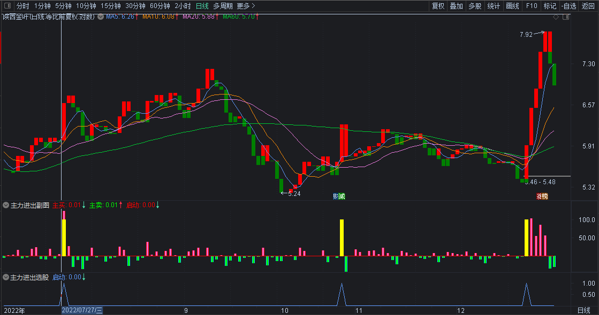Expand the 主力进出副图 indicator dropdown
The width and height of the screenshot is (599, 315).
(x=6, y=206)
